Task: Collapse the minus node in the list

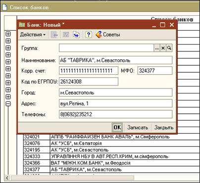Action: (8, 104)
